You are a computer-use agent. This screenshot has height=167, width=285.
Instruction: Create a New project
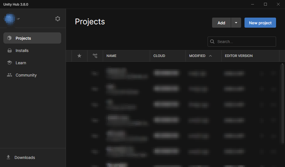260,23
